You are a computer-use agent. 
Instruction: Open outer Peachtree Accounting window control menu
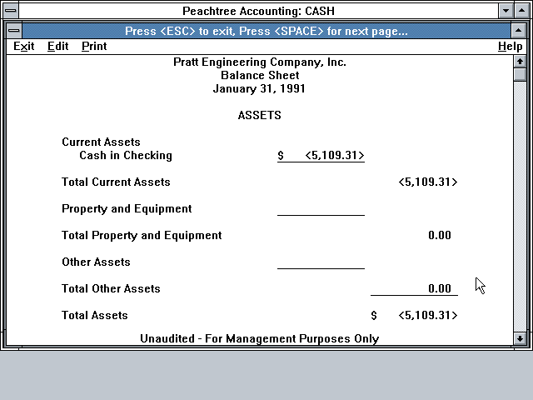click(11, 11)
